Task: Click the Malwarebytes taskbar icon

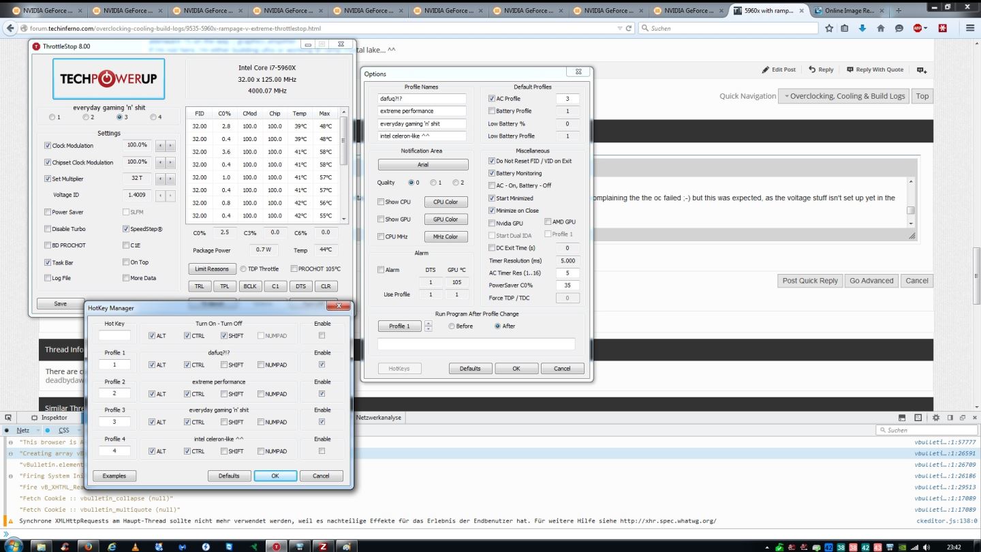Action: (182, 546)
